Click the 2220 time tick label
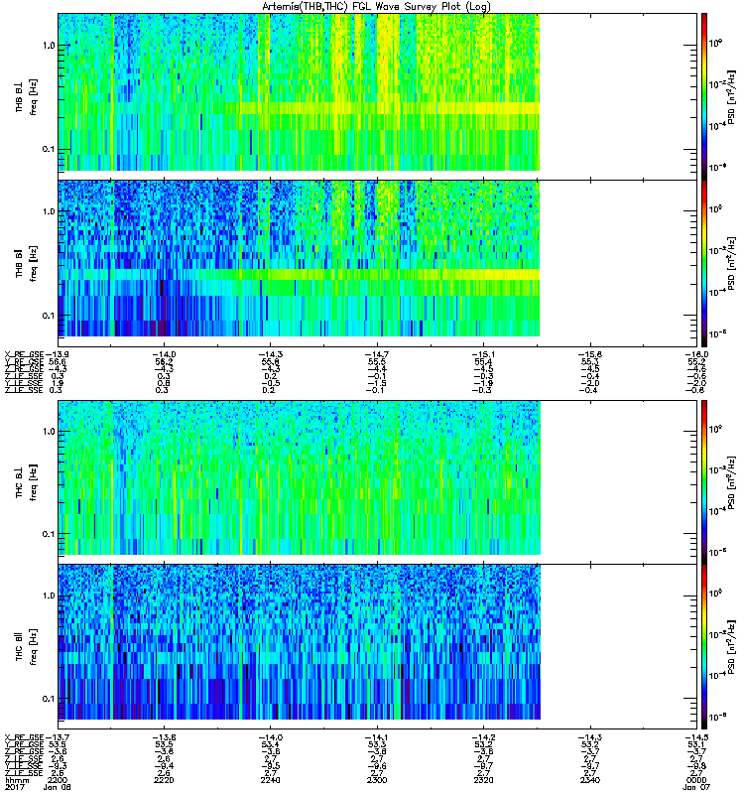Image resolution: width=744 pixels, height=794 pixels. tap(164, 780)
